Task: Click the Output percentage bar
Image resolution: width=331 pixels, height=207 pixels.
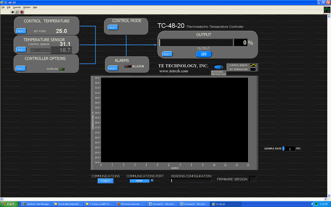Action: point(196,43)
